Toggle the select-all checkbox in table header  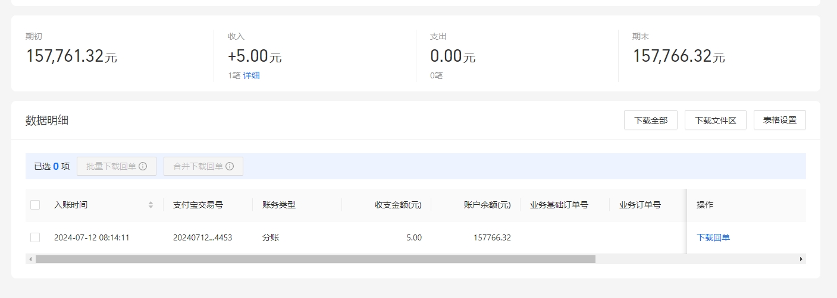pyautogui.click(x=35, y=205)
